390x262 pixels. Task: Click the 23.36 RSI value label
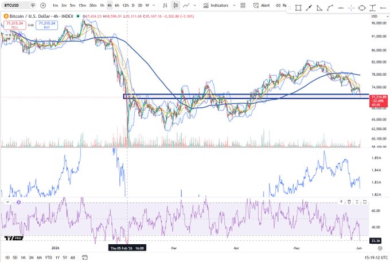click(375, 241)
